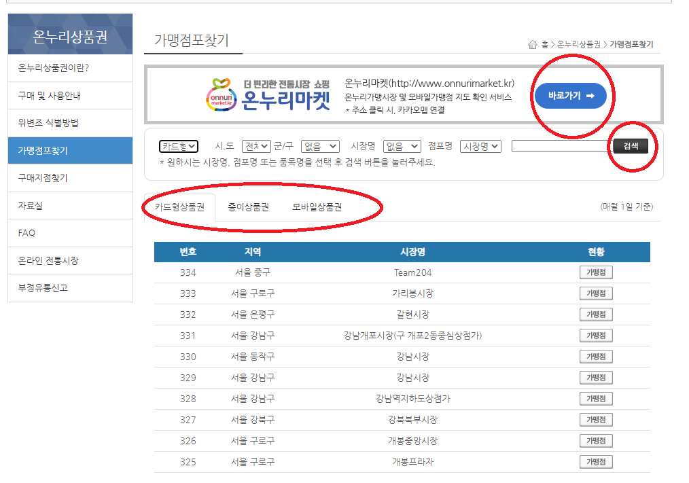The image size is (689, 483).
Task: Click the 가맹점 button for 가리봉시장
Action: (596, 293)
